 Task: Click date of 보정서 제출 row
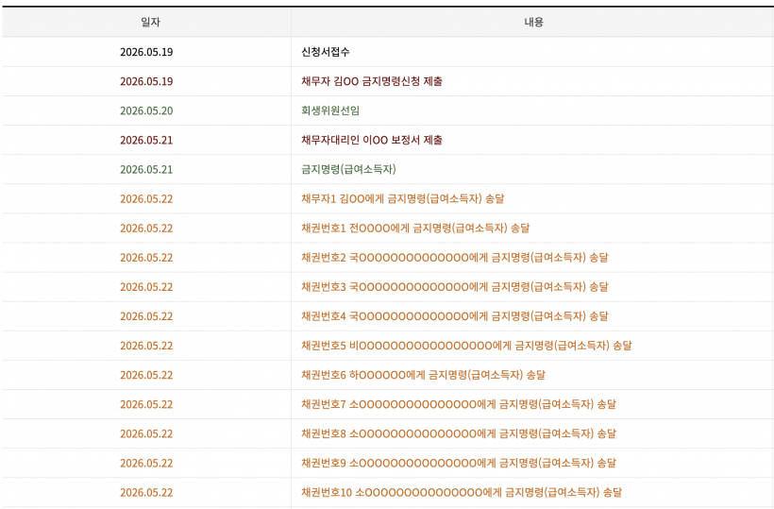point(146,140)
